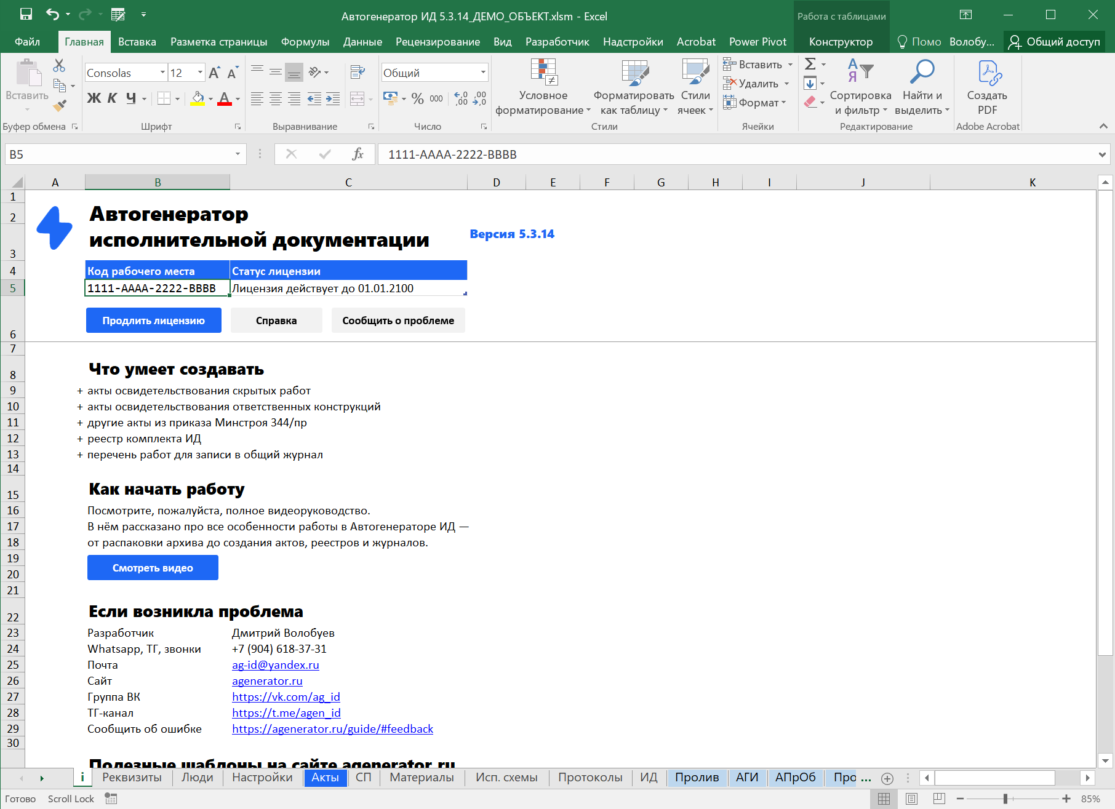The height and width of the screenshot is (809, 1115).
Task: Expand the font name dropdown
Action: coord(162,73)
